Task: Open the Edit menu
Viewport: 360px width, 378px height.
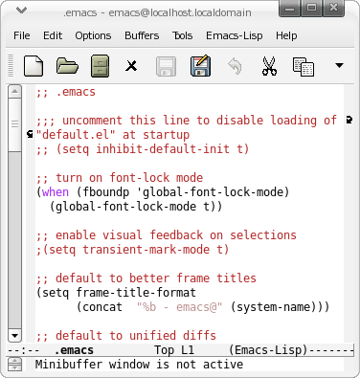Action: (53, 35)
